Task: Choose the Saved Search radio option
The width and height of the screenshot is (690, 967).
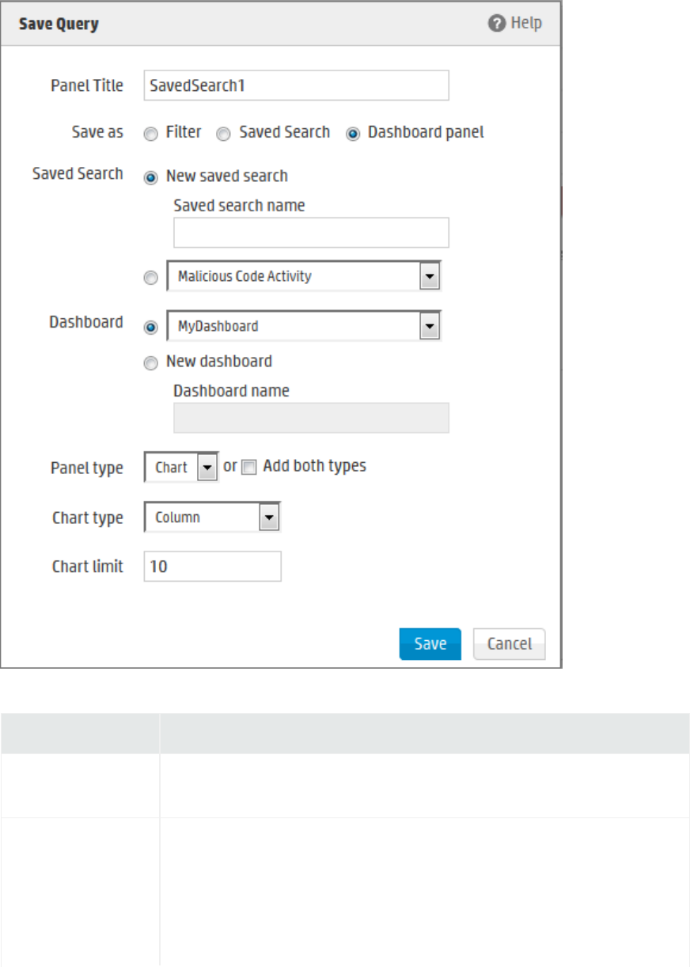Action: (x=224, y=134)
